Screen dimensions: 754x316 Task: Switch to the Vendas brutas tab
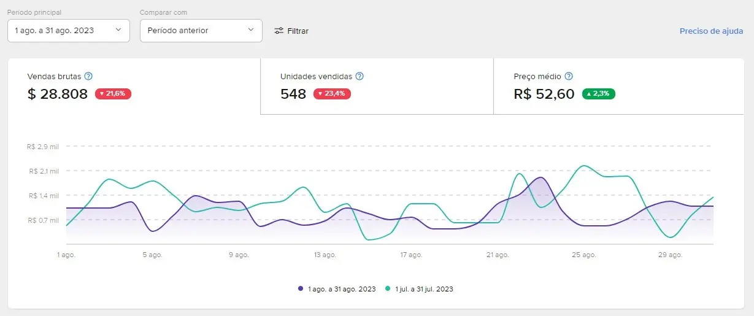pyautogui.click(x=134, y=86)
